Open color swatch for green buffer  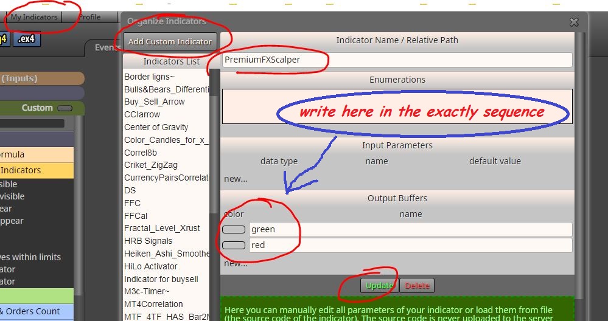234,230
